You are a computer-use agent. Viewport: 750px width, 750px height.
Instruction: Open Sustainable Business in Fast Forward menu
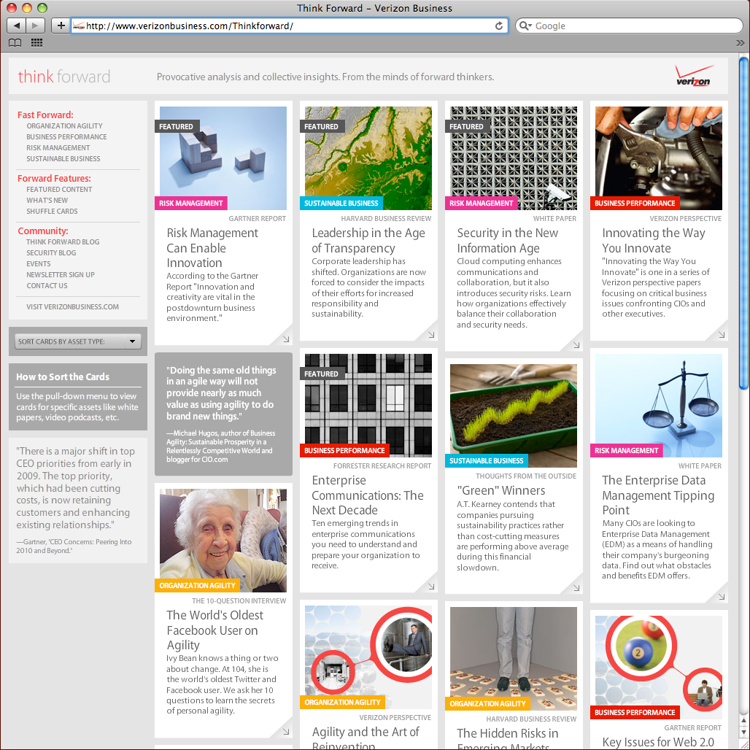(63, 159)
